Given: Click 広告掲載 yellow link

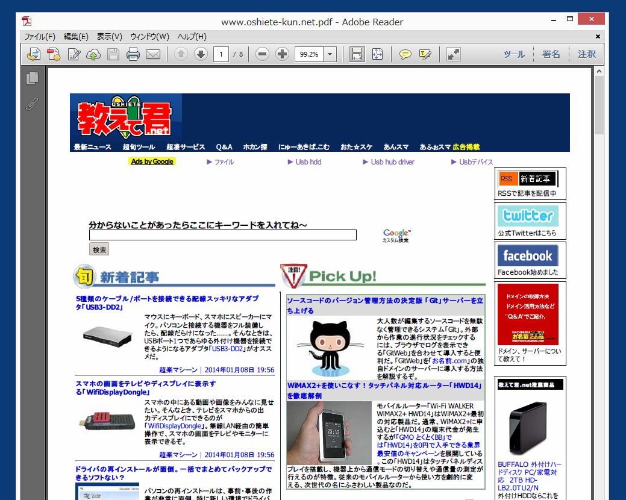Looking at the screenshot, I should 466,147.
